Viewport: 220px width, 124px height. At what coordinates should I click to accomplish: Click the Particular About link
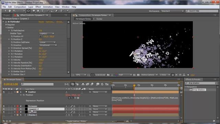coord(59,22)
